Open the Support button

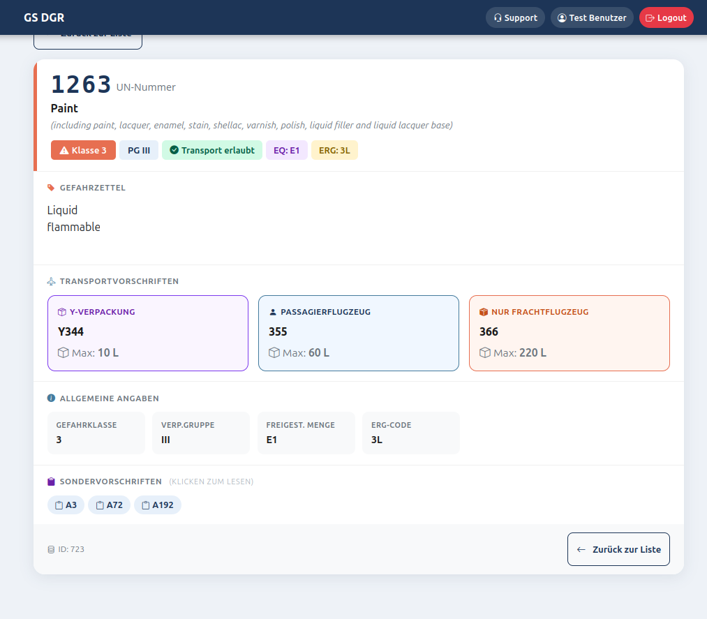tap(515, 17)
